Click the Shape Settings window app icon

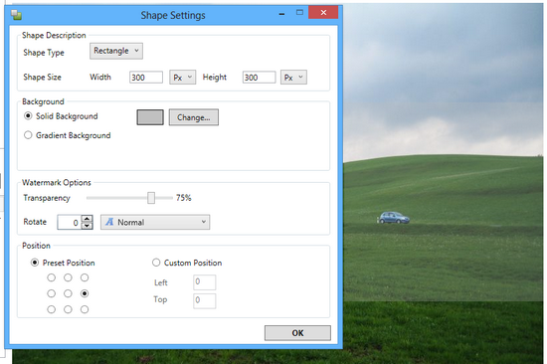tap(16, 15)
